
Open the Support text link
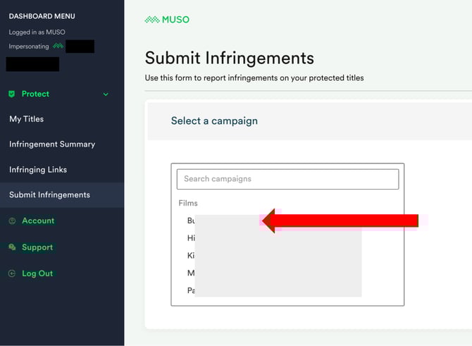(x=37, y=247)
